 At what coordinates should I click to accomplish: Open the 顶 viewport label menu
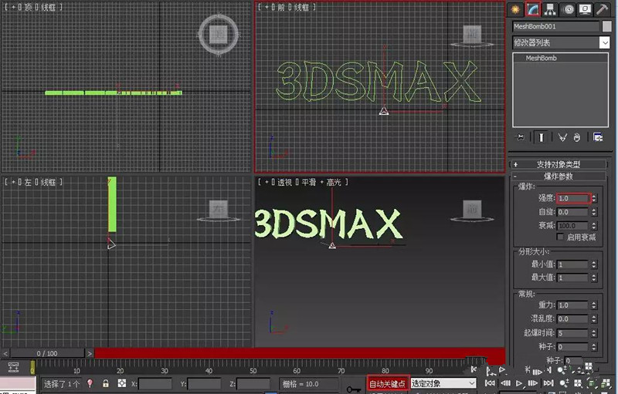(x=29, y=7)
